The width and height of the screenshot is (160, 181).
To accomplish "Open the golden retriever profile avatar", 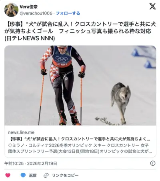I will (11, 10).
